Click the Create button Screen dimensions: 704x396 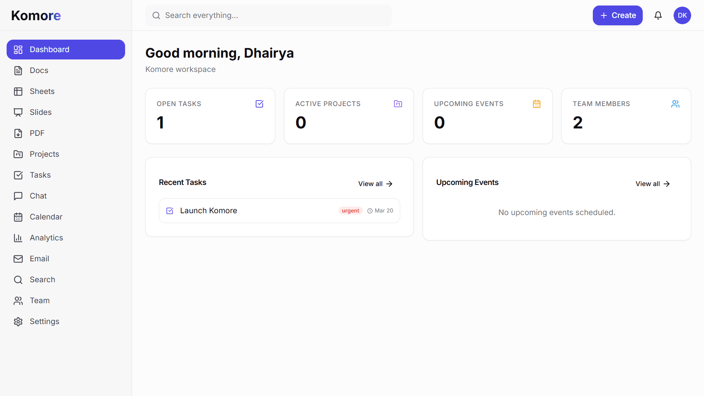point(617,15)
